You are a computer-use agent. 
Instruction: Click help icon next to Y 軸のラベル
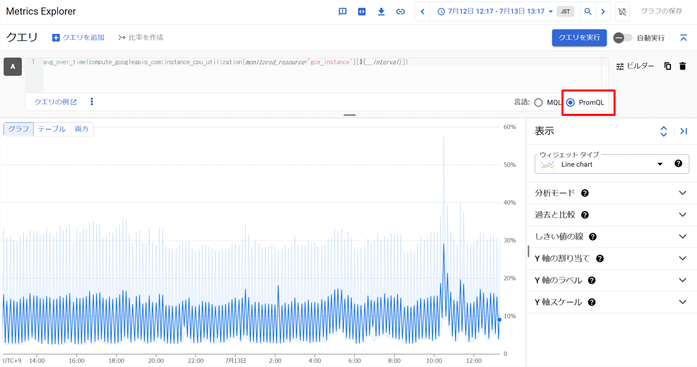click(592, 280)
